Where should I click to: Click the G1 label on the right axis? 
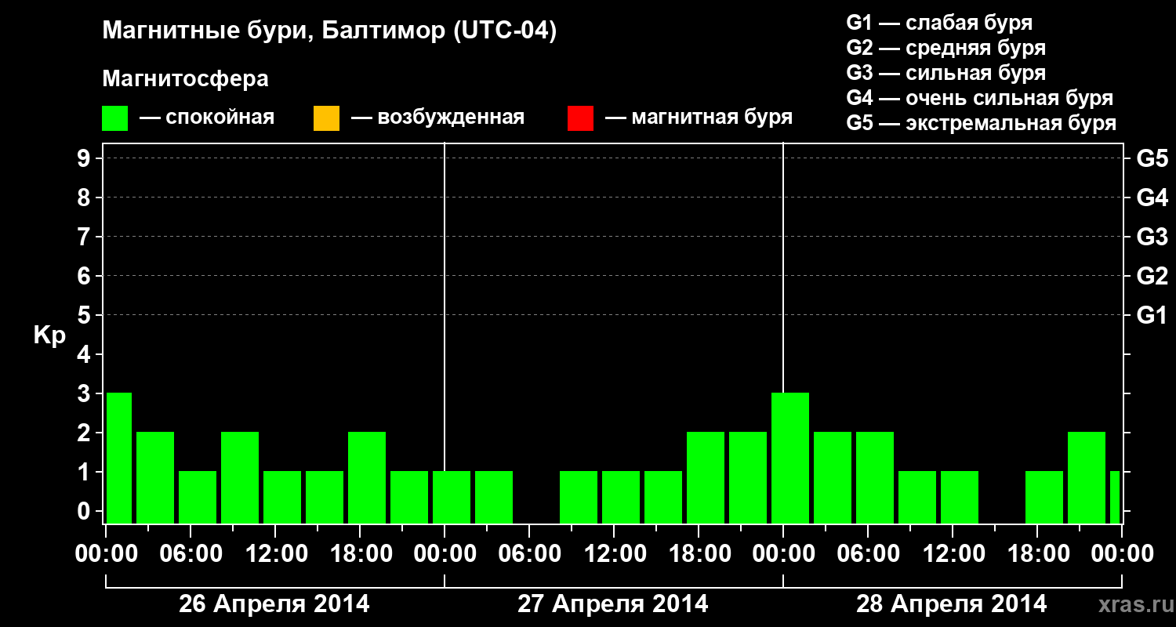(1152, 315)
